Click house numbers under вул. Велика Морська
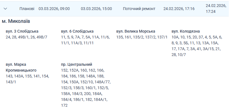229x112 pixels. pyautogui.click(x=142, y=37)
